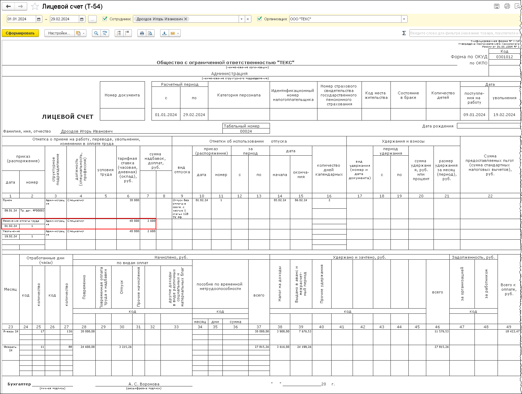
Task: Click the preview icon in top right corner
Action: [x=518, y=6]
